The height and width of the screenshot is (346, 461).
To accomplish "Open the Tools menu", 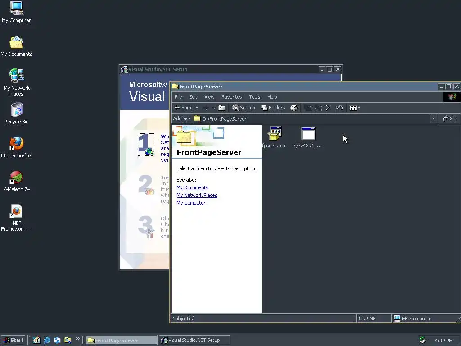I will pyautogui.click(x=255, y=97).
